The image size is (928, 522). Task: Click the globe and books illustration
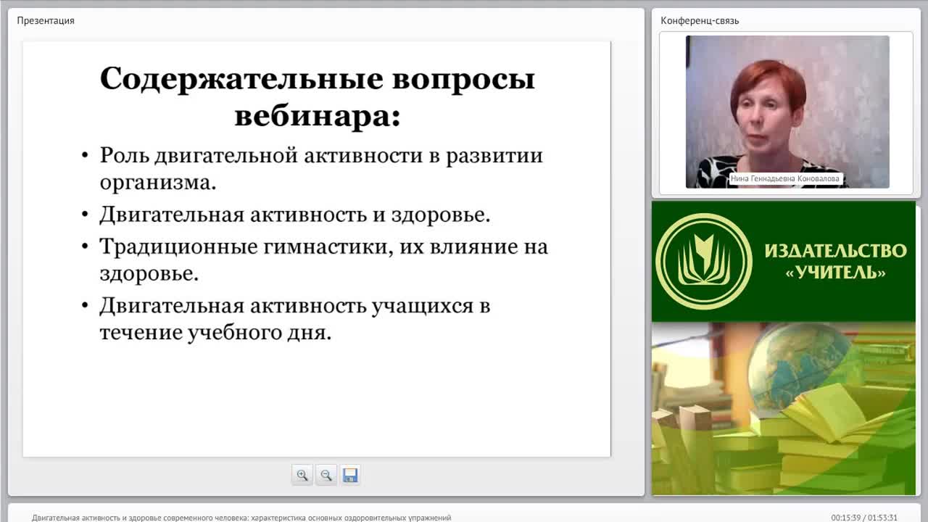(x=784, y=408)
